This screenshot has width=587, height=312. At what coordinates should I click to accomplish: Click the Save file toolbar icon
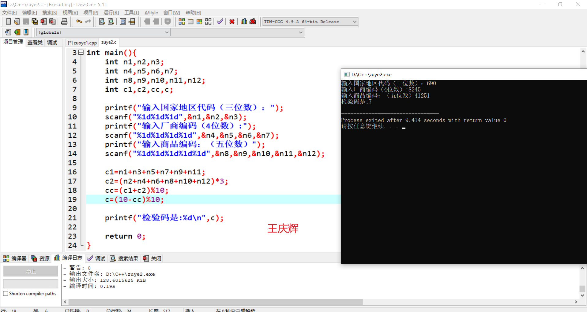tap(26, 21)
